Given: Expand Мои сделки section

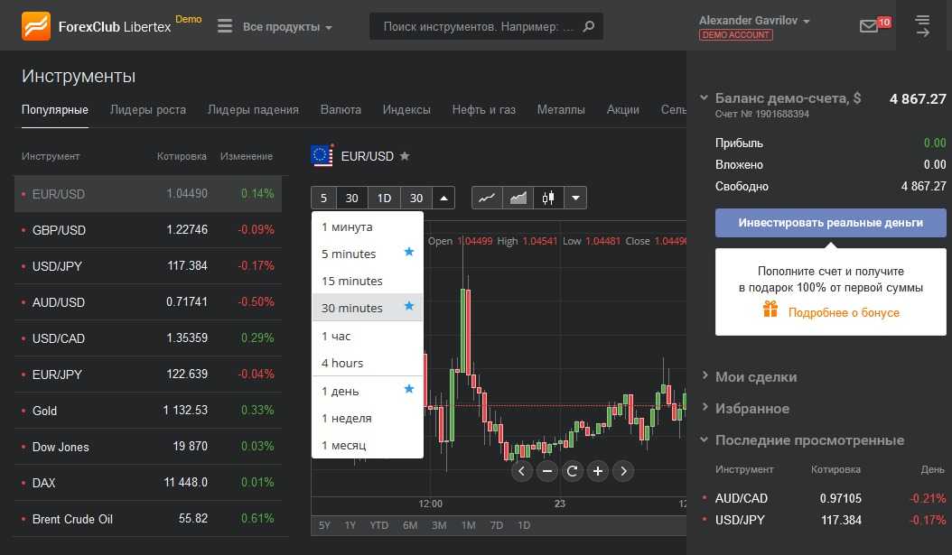Looking at the screenshot, I should click(x=705, y=375).
